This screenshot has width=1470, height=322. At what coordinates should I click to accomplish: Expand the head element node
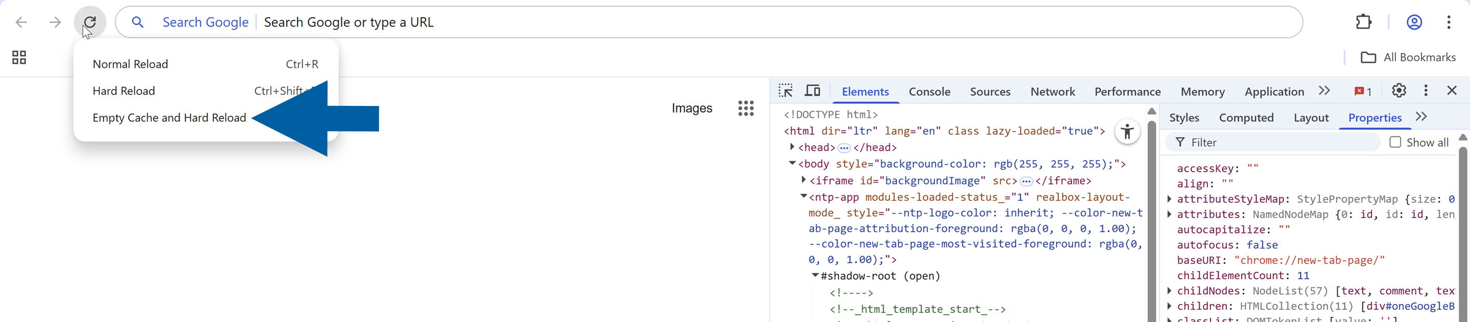(792, 147)
